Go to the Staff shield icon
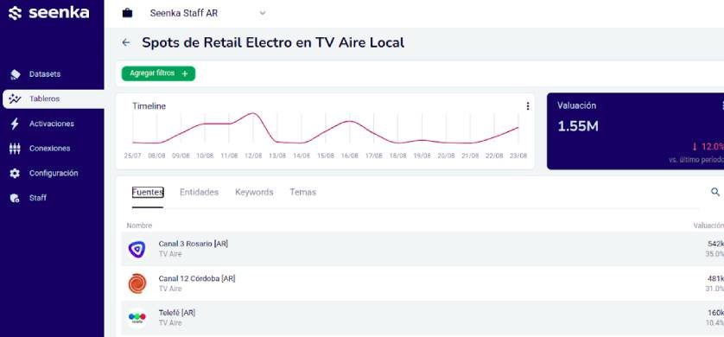 pyautogui.click(x=15, y=198)
